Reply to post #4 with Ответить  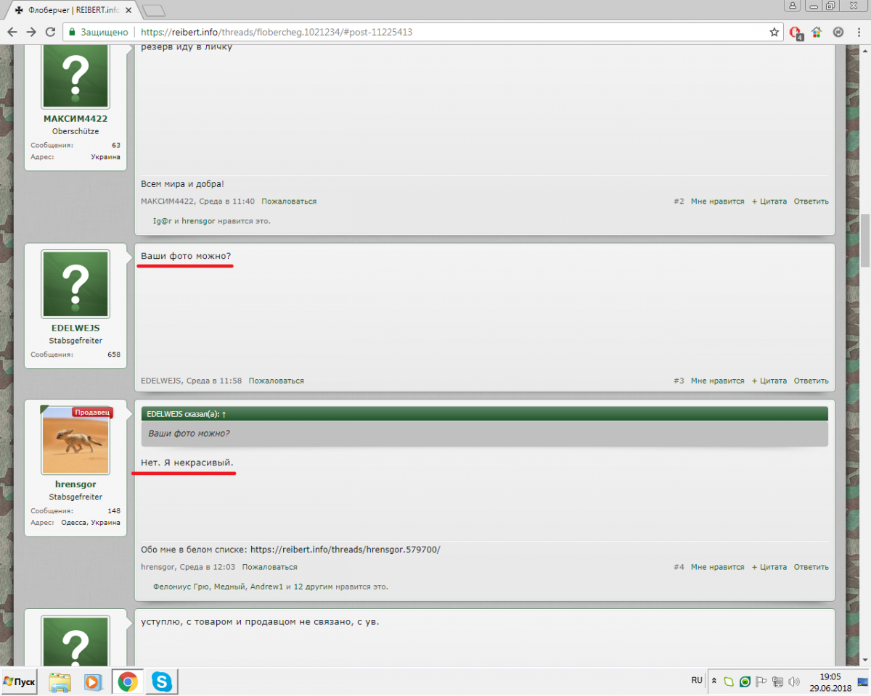(x=811, y=567)
